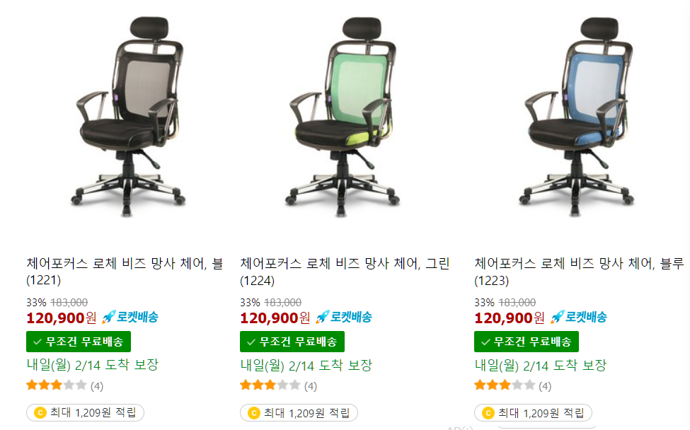
Task: Open the green chair title ending in (1224)
Action: 345,272
